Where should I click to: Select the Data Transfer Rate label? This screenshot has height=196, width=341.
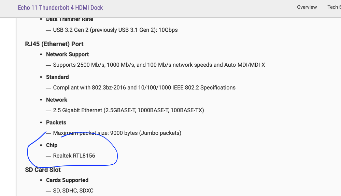[x=69, y=19]
